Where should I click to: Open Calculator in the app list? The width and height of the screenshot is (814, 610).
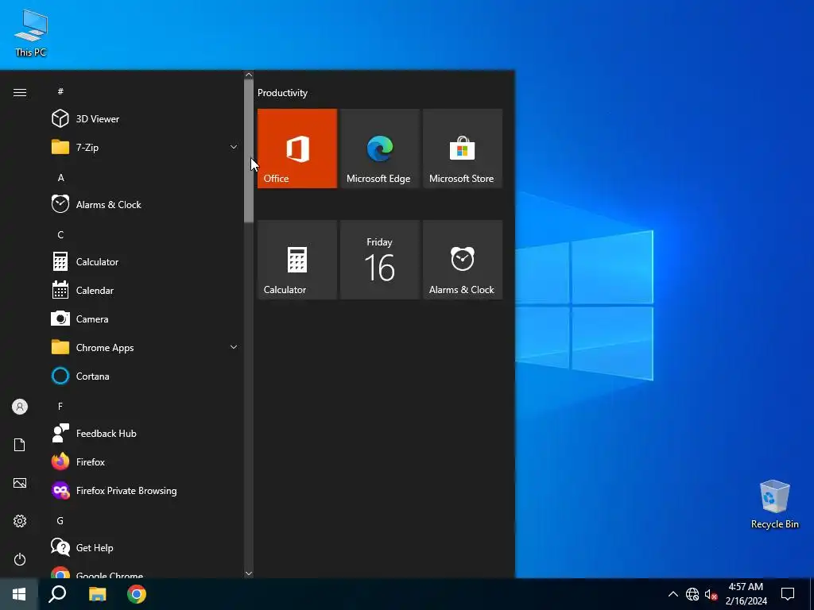click(143, 261)
